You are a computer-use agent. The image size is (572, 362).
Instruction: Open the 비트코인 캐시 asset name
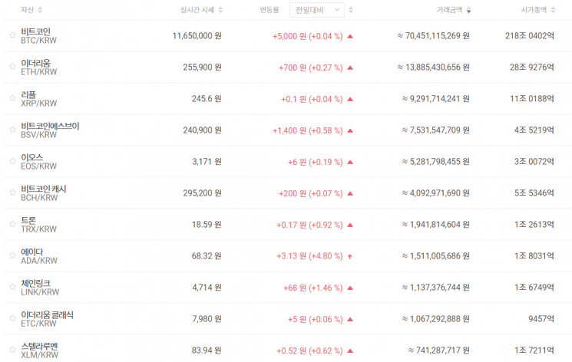(44, 189)
